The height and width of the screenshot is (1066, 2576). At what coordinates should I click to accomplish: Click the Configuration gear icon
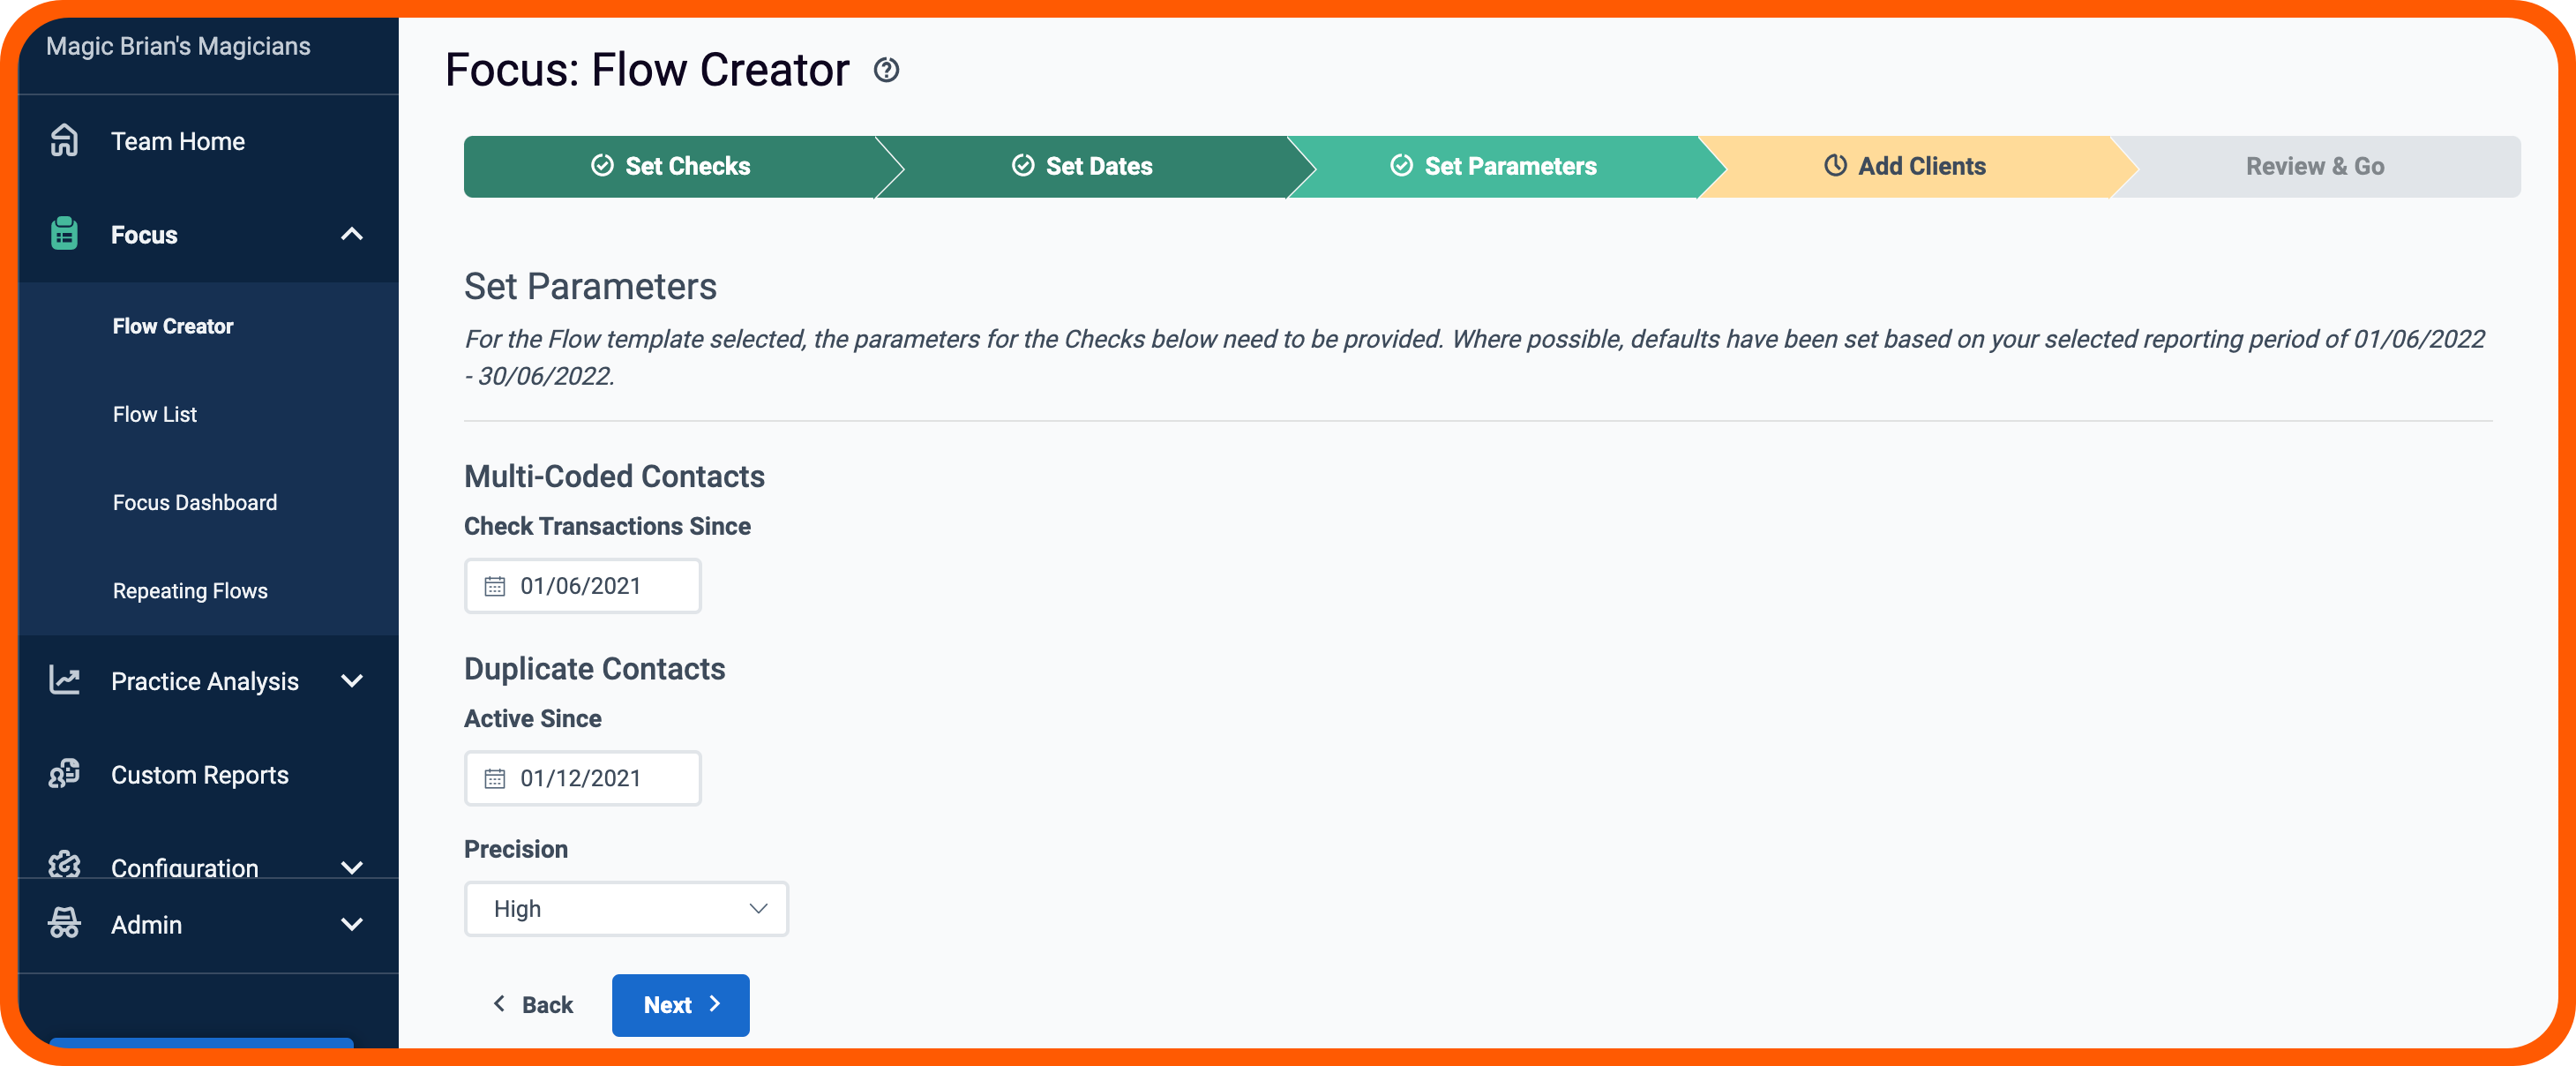coord(65,865)
